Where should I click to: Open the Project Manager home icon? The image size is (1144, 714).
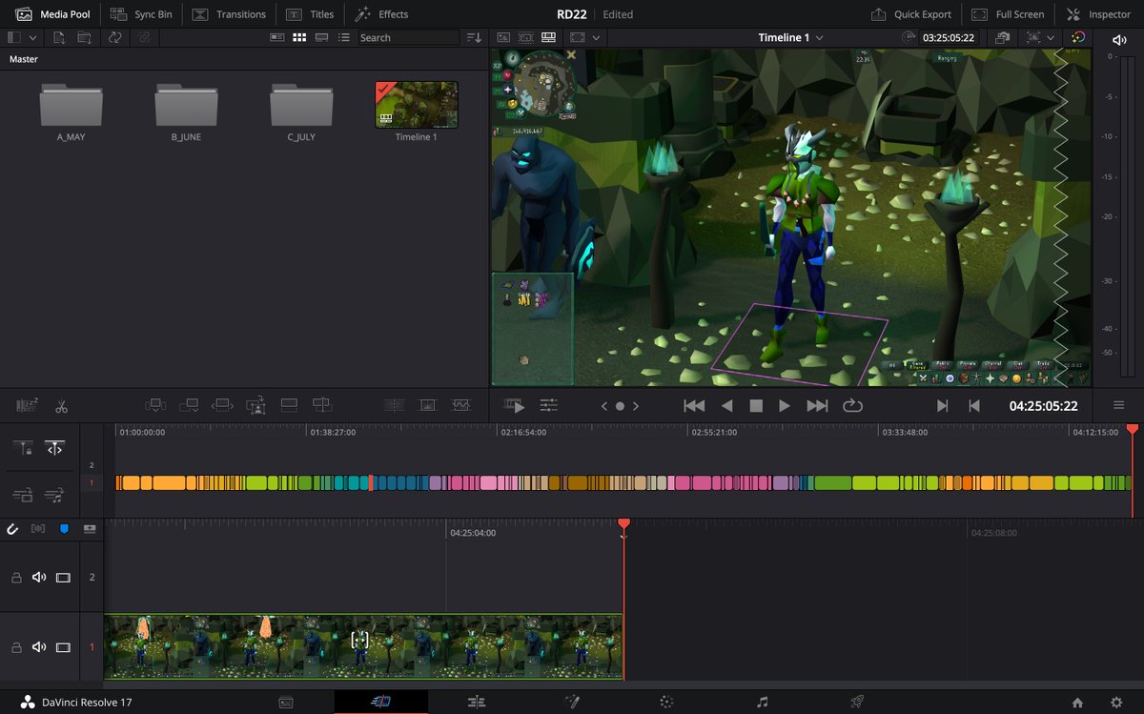(1077, 703)
